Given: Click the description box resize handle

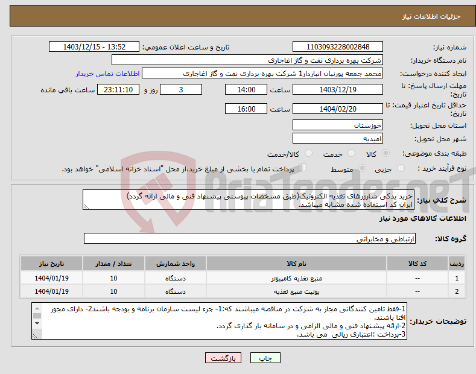Looking at the screenshot, I should (86, 206).
